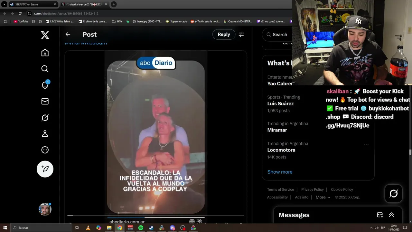Viewport: 412px width, 232px height.
Task: Open the Miramar trending topic
Action: [x=277, y=130]
